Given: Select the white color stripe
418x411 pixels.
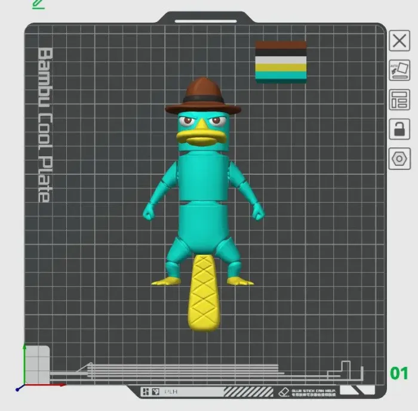Looking at the screenshot, I should (x=281, y=60).
